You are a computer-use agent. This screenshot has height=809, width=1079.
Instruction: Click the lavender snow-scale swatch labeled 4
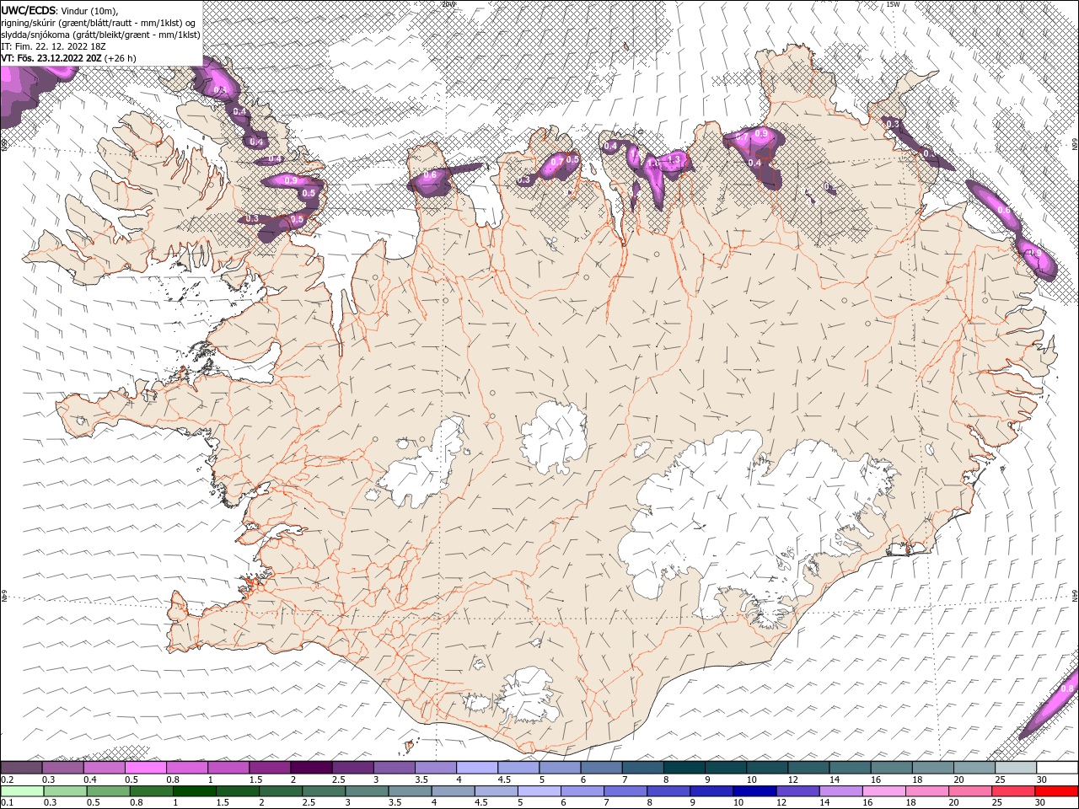(x=477, y=768)
